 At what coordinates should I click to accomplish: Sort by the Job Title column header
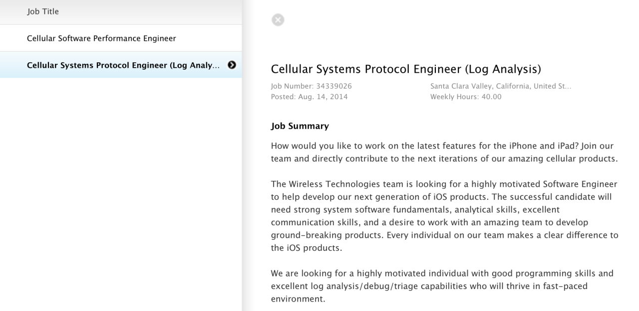click(x=43, y=11)
